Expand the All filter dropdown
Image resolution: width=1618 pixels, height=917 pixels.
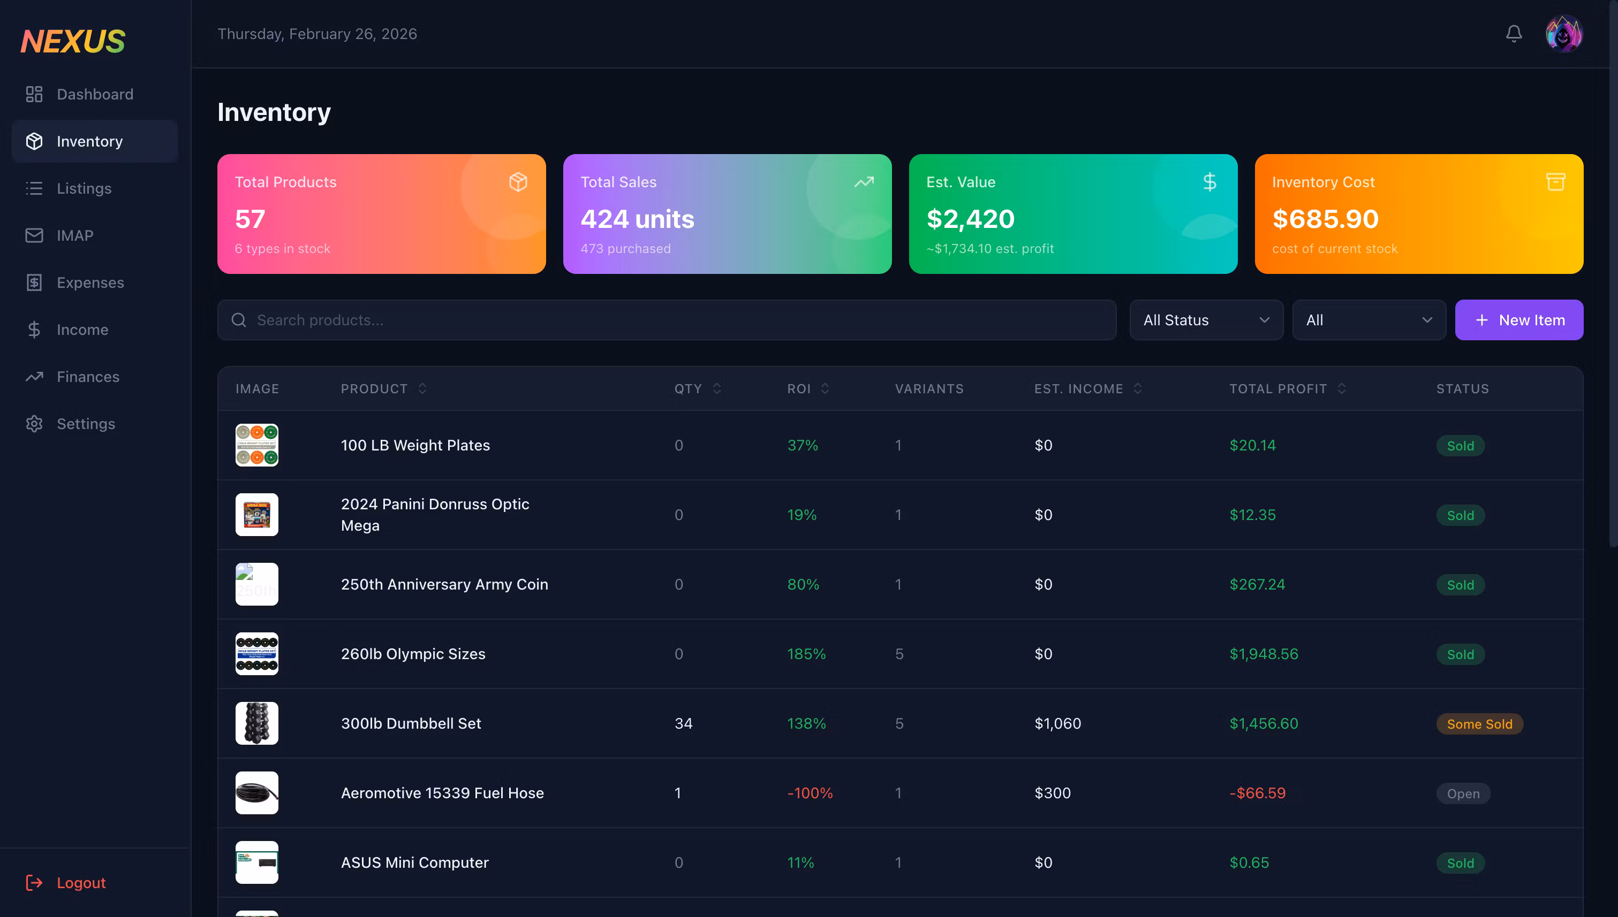[x=1369, y=320]
